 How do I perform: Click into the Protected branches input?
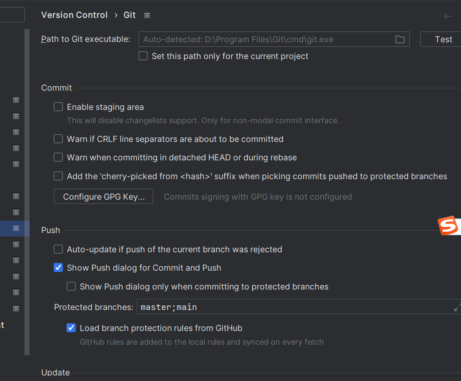click(291, 307)
